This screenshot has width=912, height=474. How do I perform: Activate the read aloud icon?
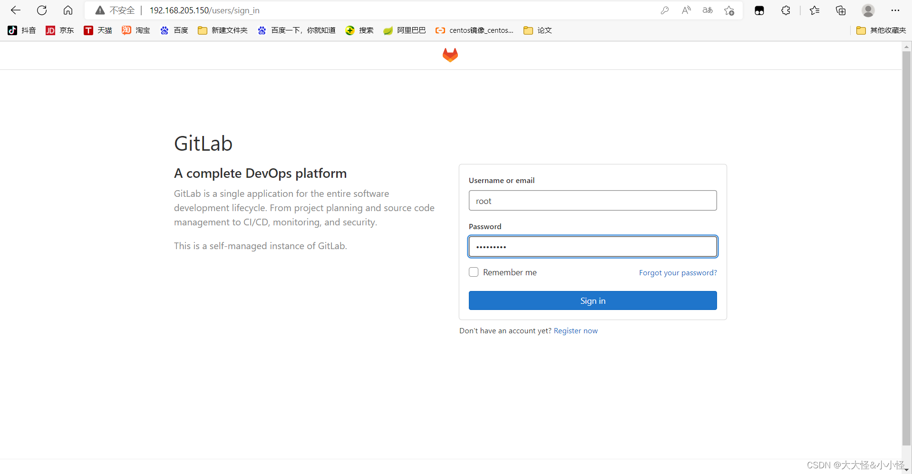point(686,10)
